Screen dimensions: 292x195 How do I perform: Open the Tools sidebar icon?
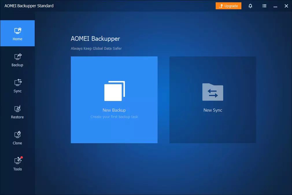coord(18,160)
